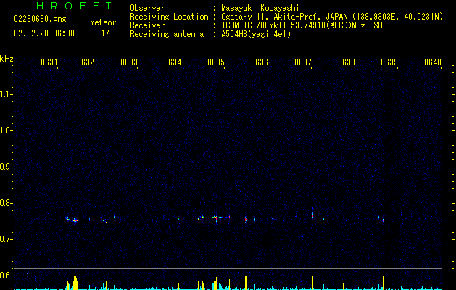Click time marker 0632
This screenshot has height=290, width=456.
coord(86,62)
